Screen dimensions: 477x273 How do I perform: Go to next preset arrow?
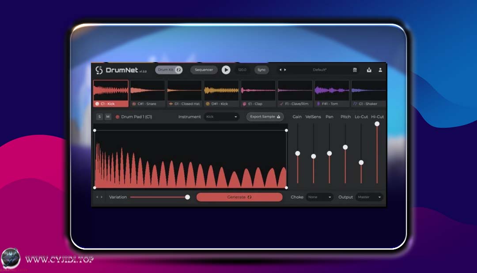pos(285,70)
